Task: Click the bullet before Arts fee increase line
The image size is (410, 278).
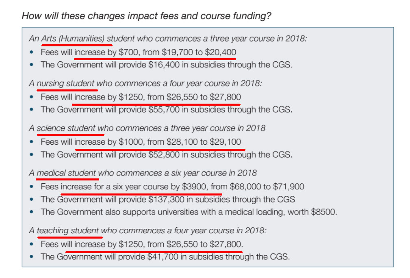Action: [32, 52]
